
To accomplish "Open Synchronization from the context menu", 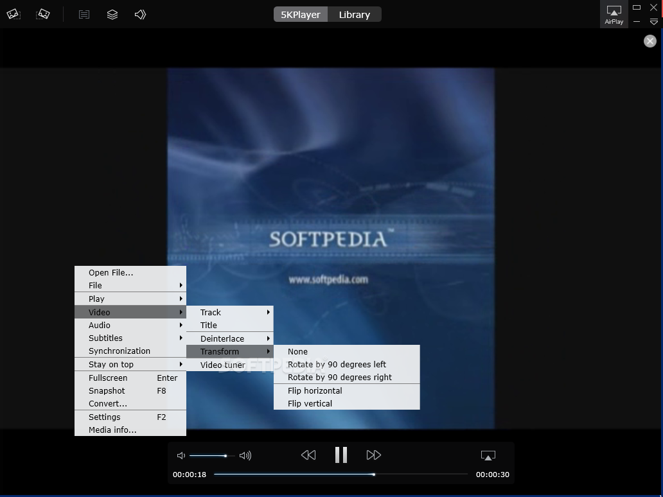I will click(x=130, y=351).
